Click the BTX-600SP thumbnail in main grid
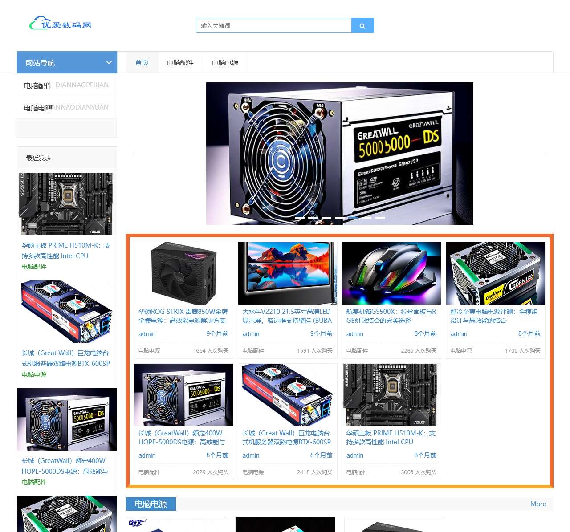 (287, 395)
